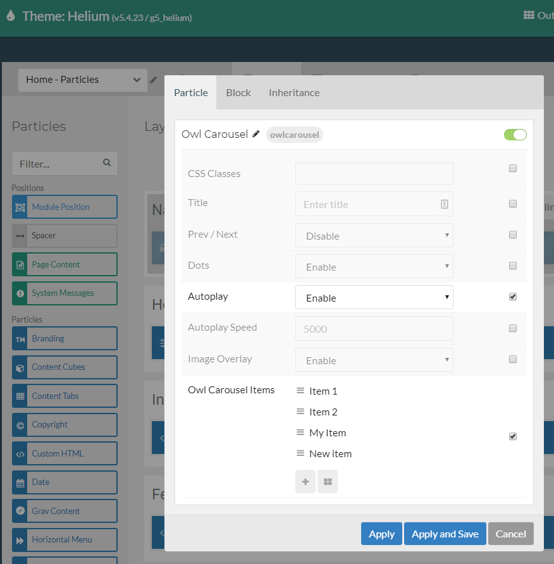Click the Content Tabs table icon
This screenshot has height=564, width=554.
[20, 396]
